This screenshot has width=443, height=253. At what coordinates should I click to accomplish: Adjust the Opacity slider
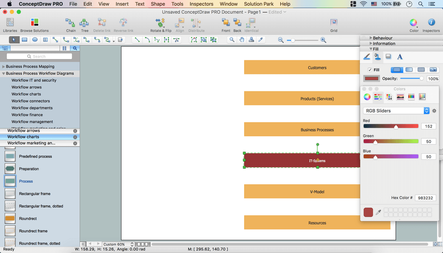pyautogui.click(x=412, y=79)
